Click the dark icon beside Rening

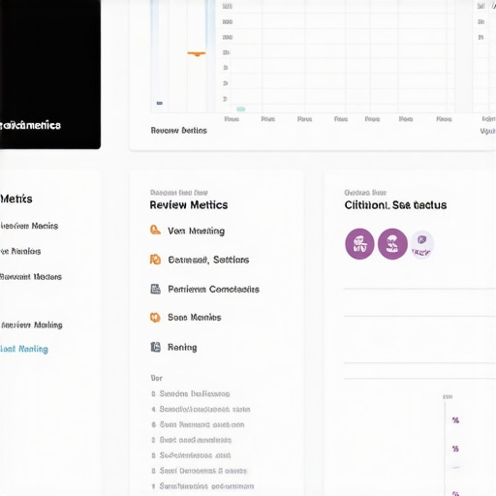click(x=156, y=347)
